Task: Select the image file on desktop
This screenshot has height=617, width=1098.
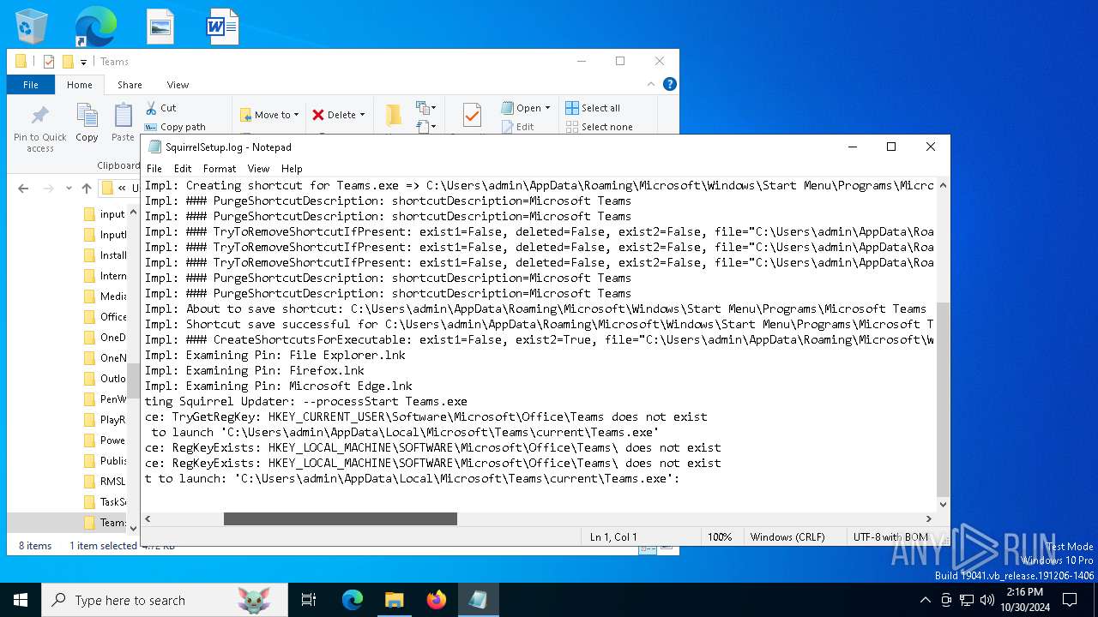Action: 160,27
